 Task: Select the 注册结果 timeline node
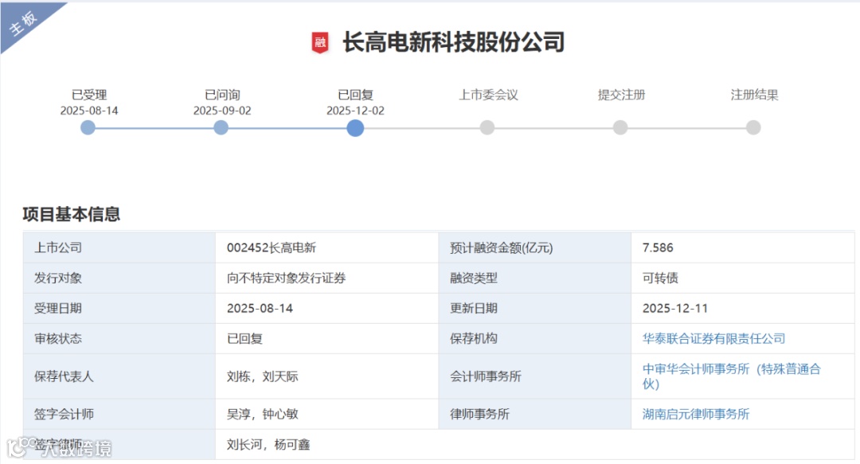pos(753,128)
